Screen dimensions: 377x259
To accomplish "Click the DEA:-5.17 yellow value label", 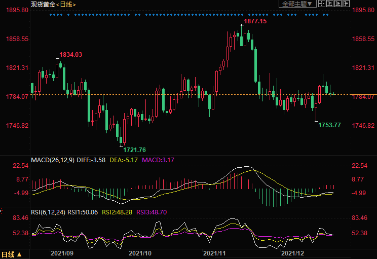I will coord(124,160).
